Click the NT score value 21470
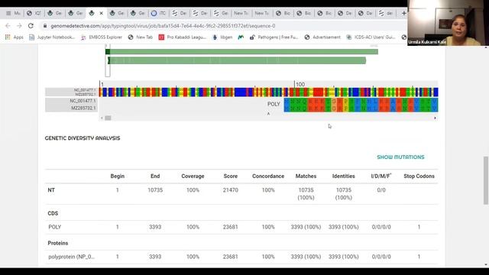The image size is (489, 275). [x=231, y=190]
